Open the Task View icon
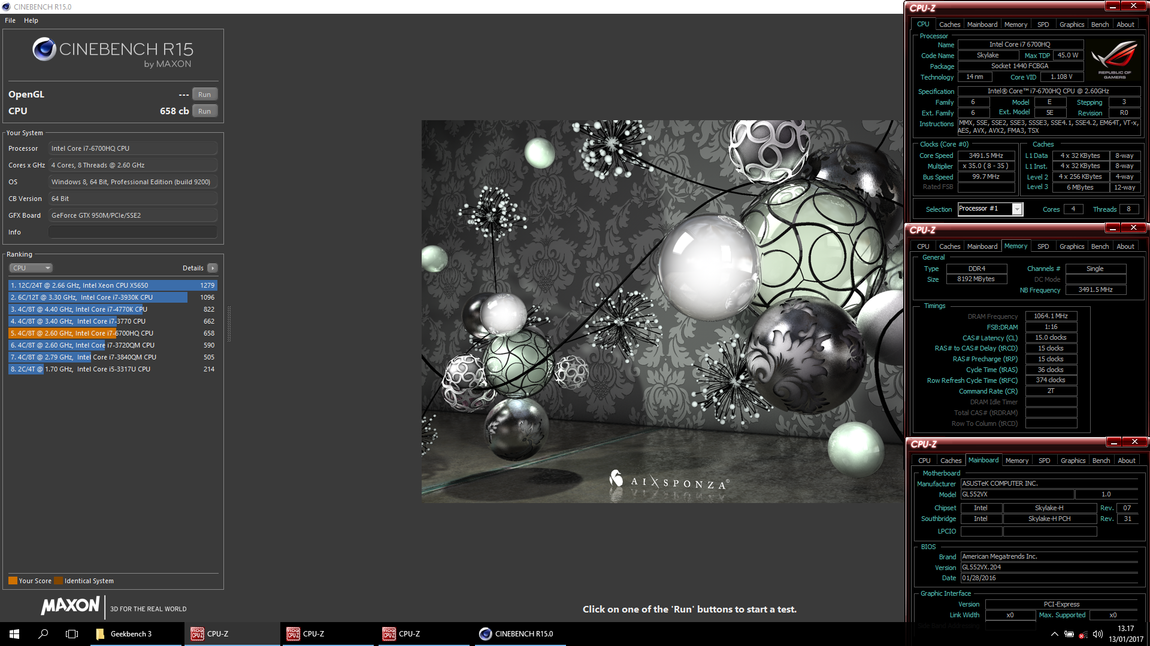The height and width of the screenshot is (646, 1150). pyautogui.click(x=72, y=633)
